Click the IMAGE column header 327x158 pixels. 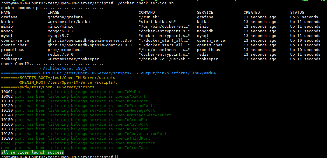click(x=54, y=13)
